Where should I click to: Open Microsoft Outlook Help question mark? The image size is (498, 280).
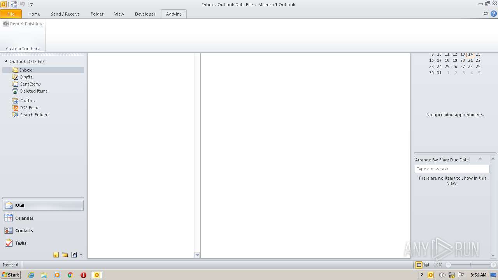pyautogui.click(x=494, y=14)
